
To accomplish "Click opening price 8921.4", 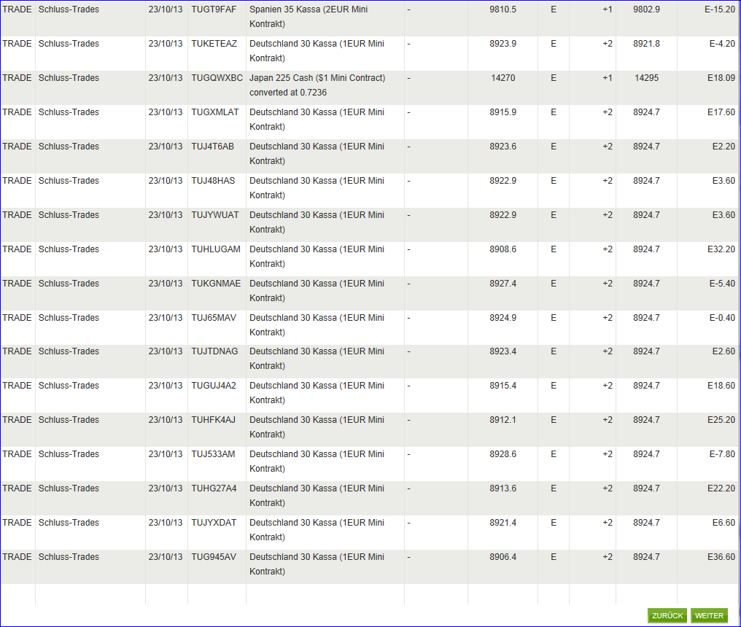I will pyautogui.click(x=503, y=523).
